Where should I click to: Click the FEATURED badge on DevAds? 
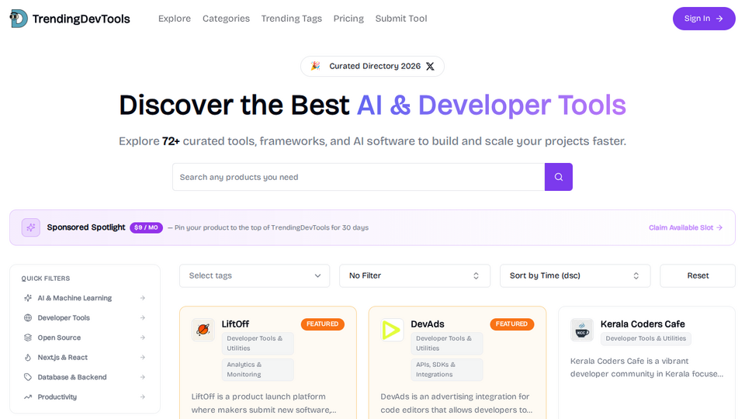[511, 324]
